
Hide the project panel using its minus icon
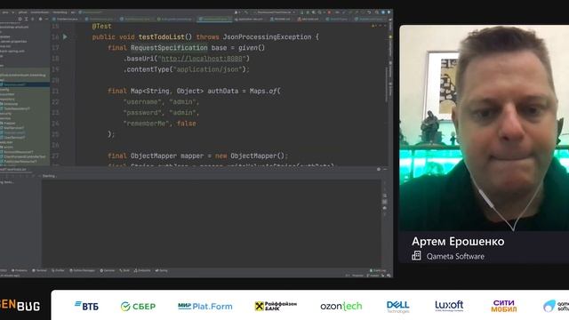(x=46, y=19)
